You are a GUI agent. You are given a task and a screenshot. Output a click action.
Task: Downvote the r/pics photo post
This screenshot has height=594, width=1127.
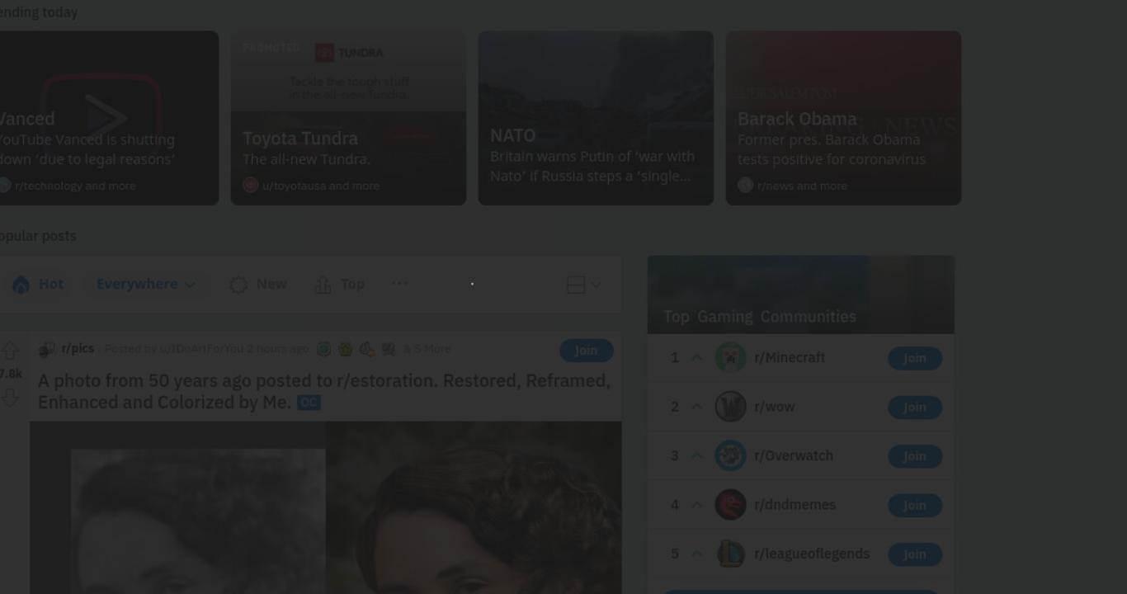pyautogui.click(x=10, y=397)
